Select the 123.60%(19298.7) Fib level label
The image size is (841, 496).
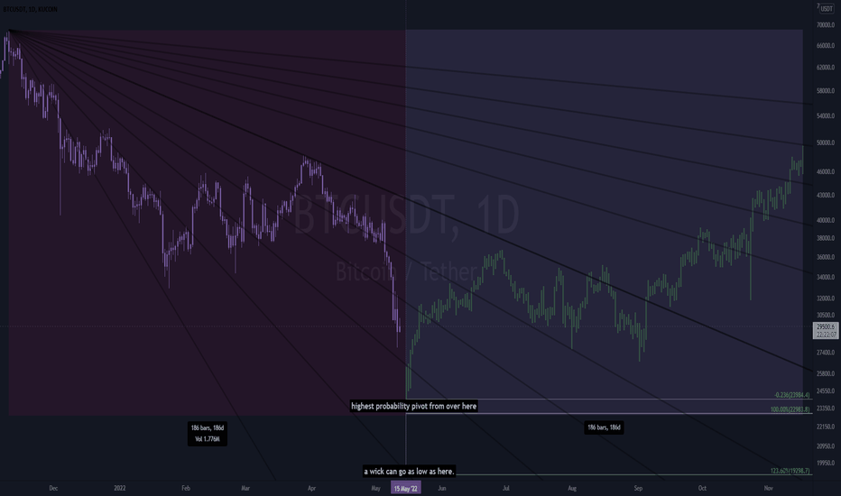coord(790,471)
